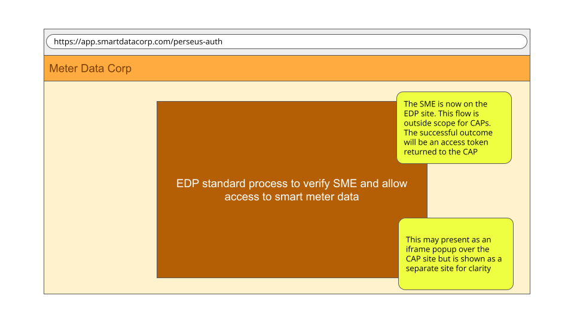The height and width of the screenshot is (323, 574).
Task: Click the 'access to smart meter data' line
Action: pyautogui.click(x=291, y=197)
